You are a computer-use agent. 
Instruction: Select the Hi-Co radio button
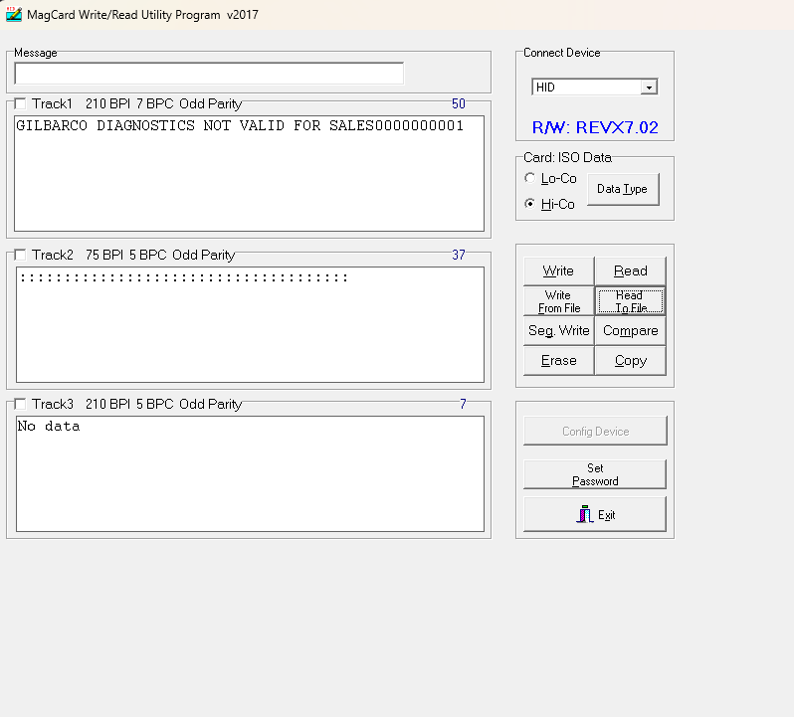tap(529, 204)
